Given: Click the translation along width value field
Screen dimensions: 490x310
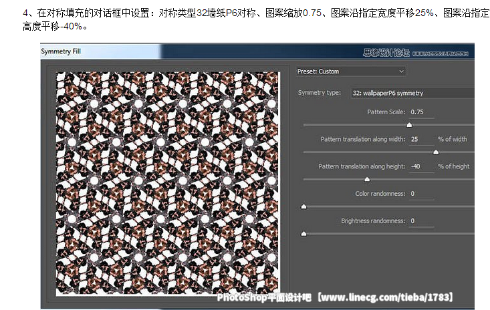Looking at the screenshot, I should click(422, 139).
